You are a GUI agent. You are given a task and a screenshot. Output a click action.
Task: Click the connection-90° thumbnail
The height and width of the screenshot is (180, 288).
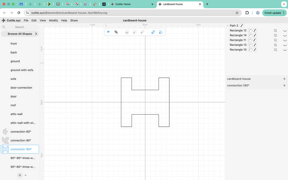tap(5, 140)
